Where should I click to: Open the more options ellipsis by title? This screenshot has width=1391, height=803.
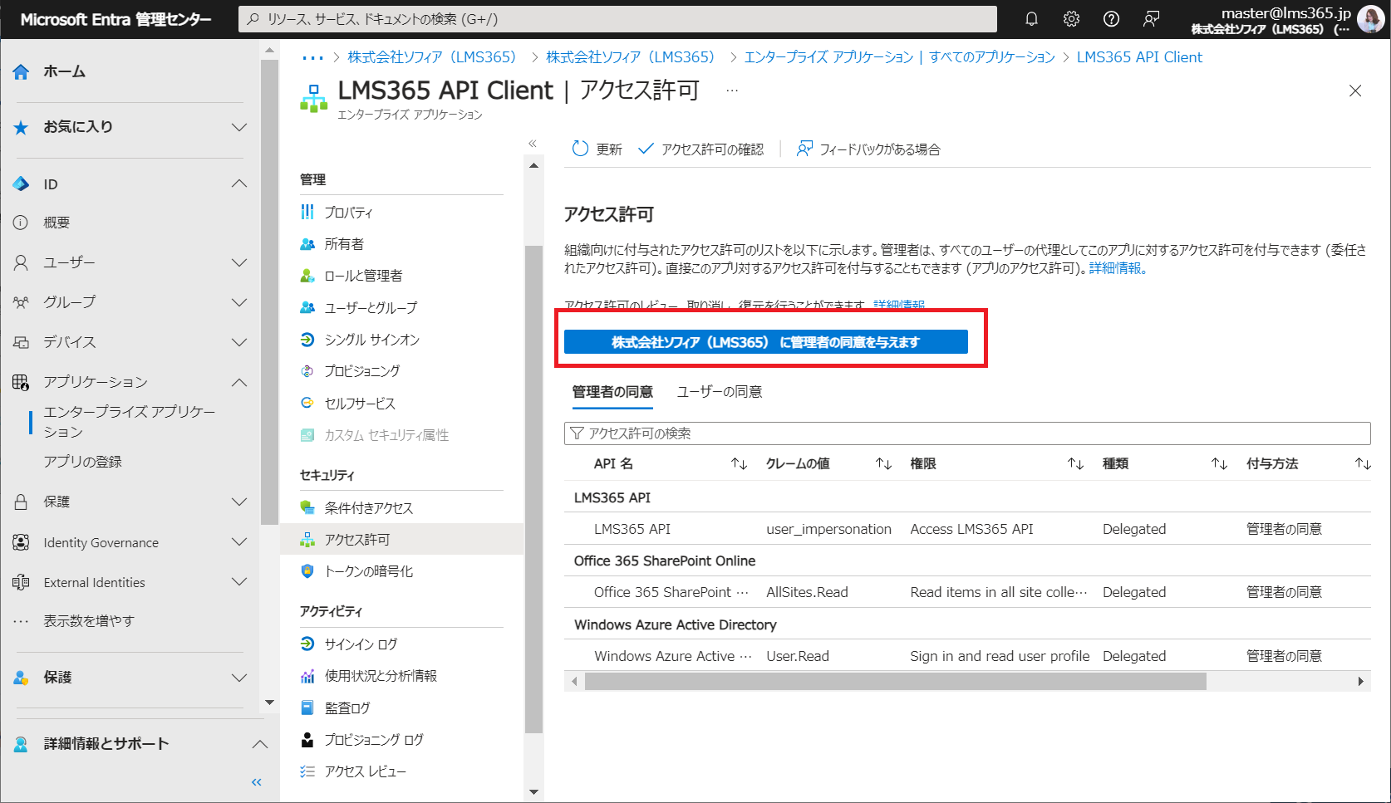click(x=731, y=90)
